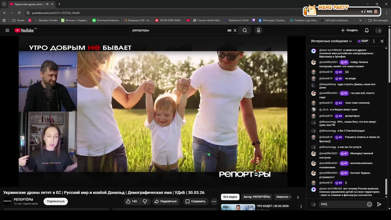
Task: Select the Новости chip
Action: [284, 197]
